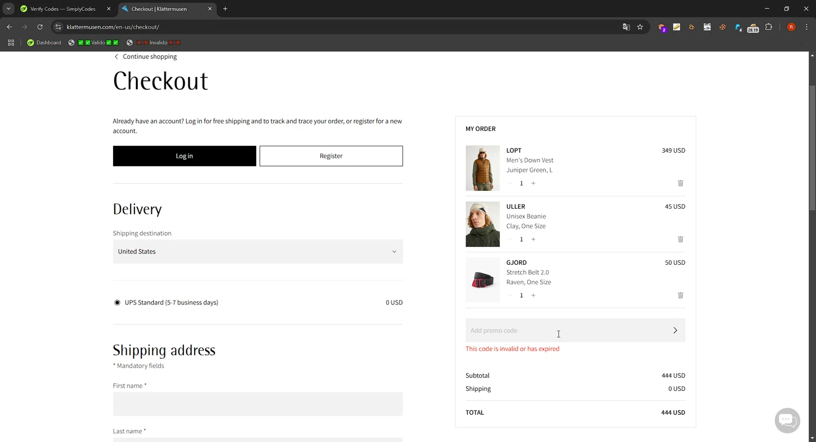This screenshot has height=442, width=816.
Task: Click the invalid or expired code message
Action: (512, 349)
